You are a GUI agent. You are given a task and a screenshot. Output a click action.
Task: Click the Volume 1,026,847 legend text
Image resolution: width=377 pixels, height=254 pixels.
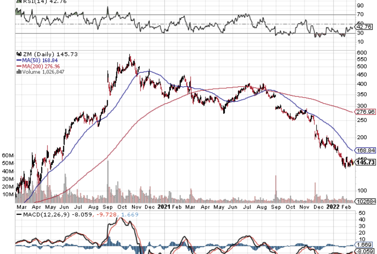(43, 72)
